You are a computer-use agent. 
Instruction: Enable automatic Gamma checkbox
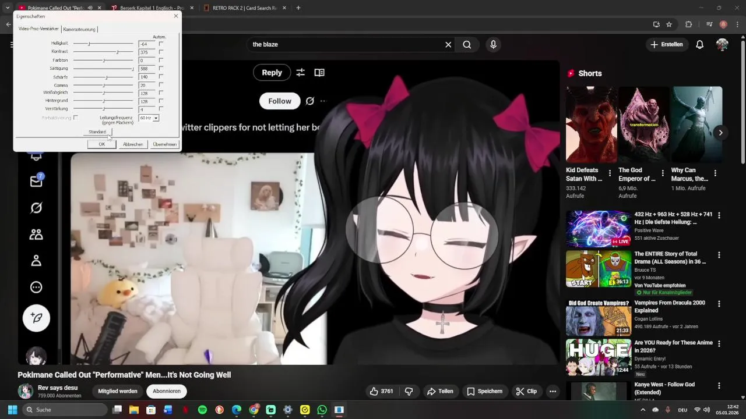click(x=161, y=85)
